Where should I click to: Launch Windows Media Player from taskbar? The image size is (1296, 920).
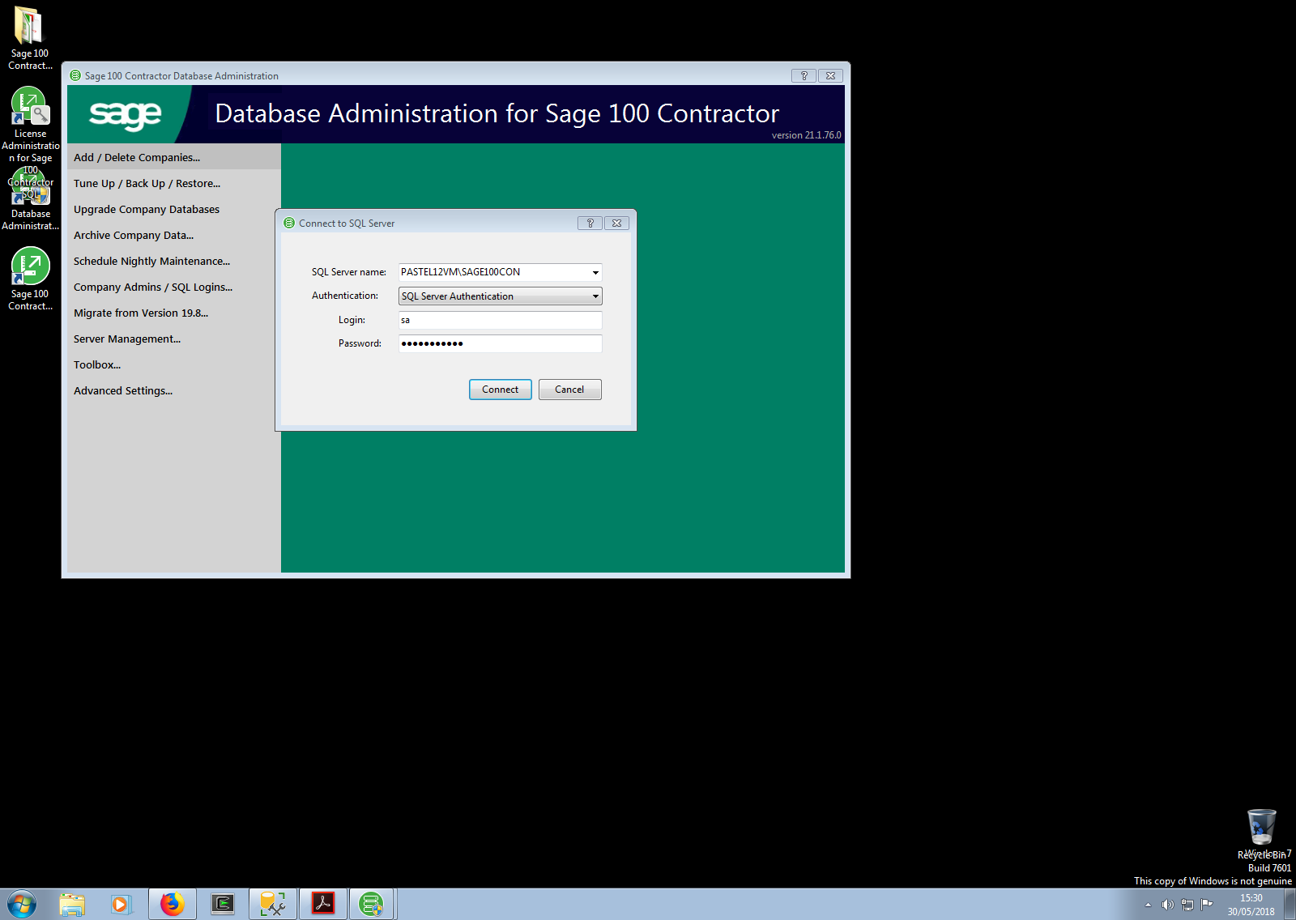[x=122, y=904]
